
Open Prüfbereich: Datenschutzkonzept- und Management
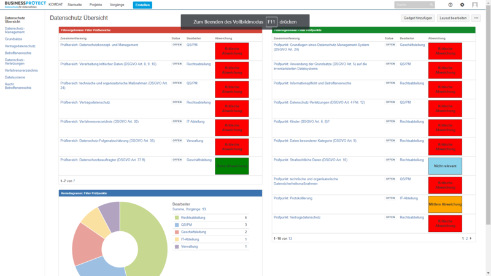[99, 45]
